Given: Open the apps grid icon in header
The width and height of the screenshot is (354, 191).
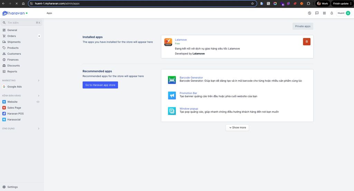Looking at the screenshot, I should click(324, 13).
